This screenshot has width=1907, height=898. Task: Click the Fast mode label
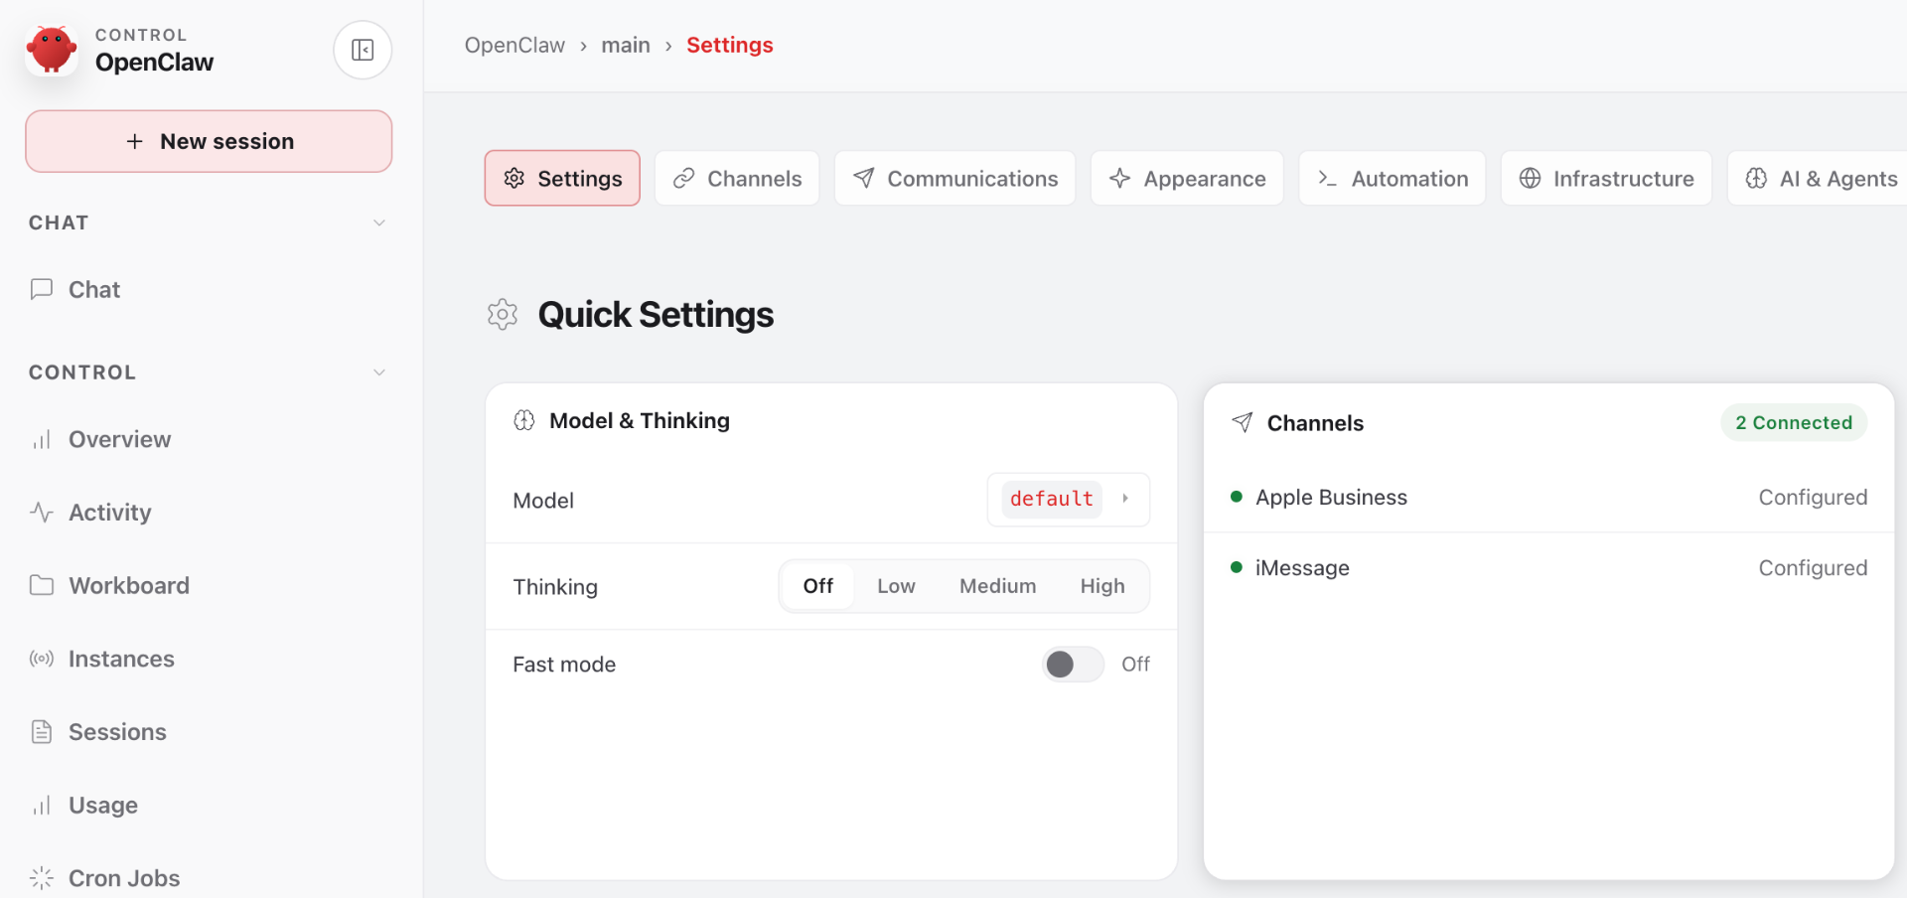[x=564, y=665]
